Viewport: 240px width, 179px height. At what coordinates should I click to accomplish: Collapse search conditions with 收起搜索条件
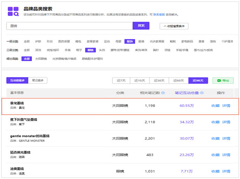[174, 26]
